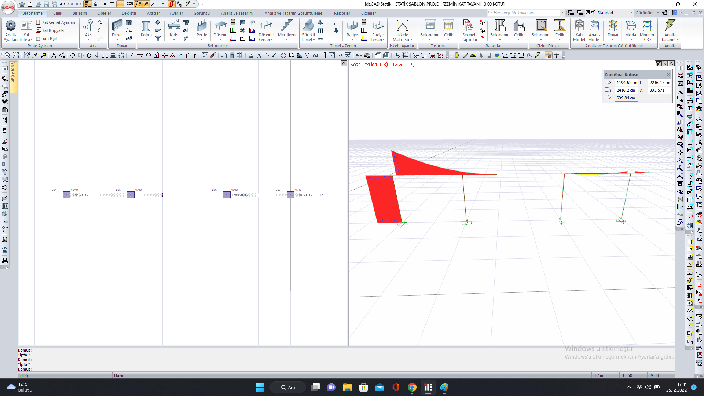The height and width of the screenshot is (396, 704).
Task: Toggle the Yarı Rijit checkbox
Action: tap(38, 38)
